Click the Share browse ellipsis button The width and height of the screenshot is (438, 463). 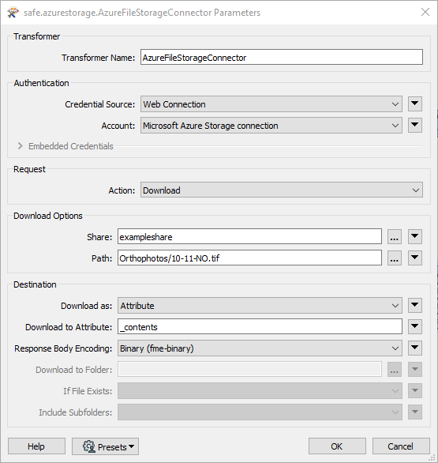click(x=395, y=236)
